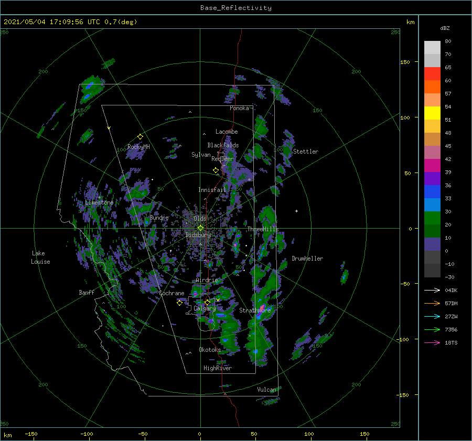The width and height of the screenshot is (472, 441).
Task: Click the ThreeHills city label
Action: 263,229
